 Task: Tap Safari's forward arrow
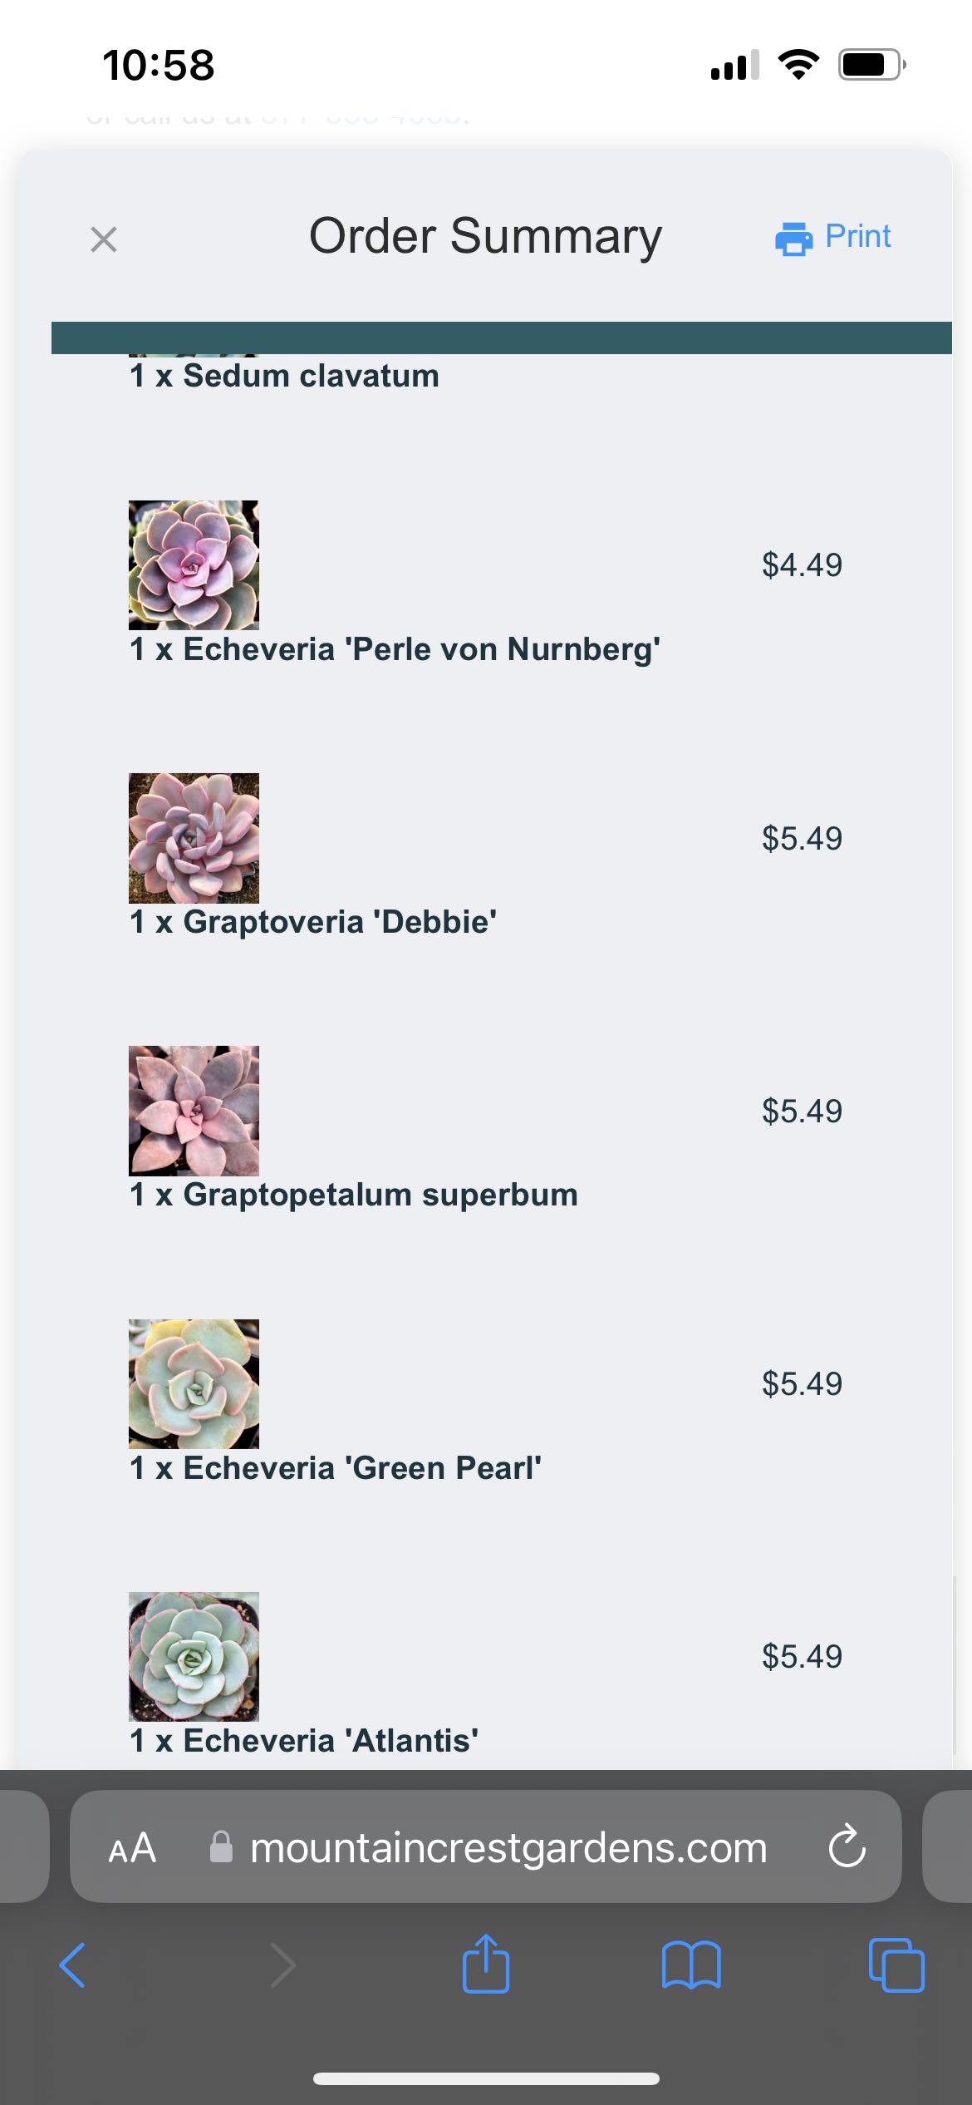tap(282, 1965)
